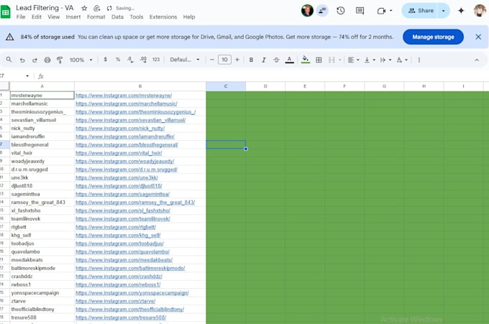Open the File menu
489x324 pixels.
[21, 17]
